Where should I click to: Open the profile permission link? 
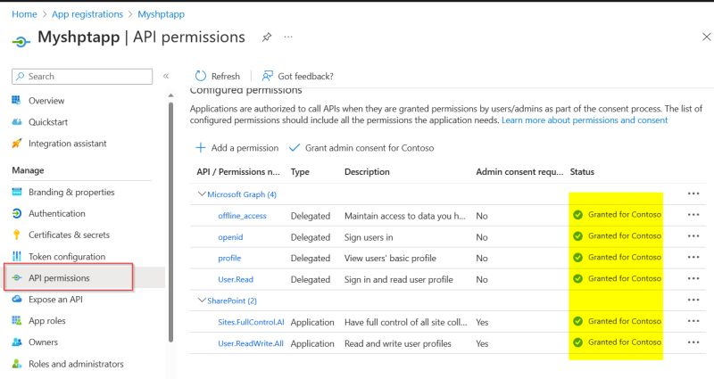point(229,258)
